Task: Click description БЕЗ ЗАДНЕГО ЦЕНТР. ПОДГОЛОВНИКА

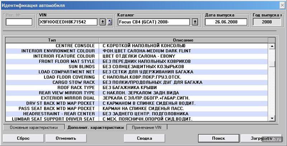Action: click(x=145, y=114)
